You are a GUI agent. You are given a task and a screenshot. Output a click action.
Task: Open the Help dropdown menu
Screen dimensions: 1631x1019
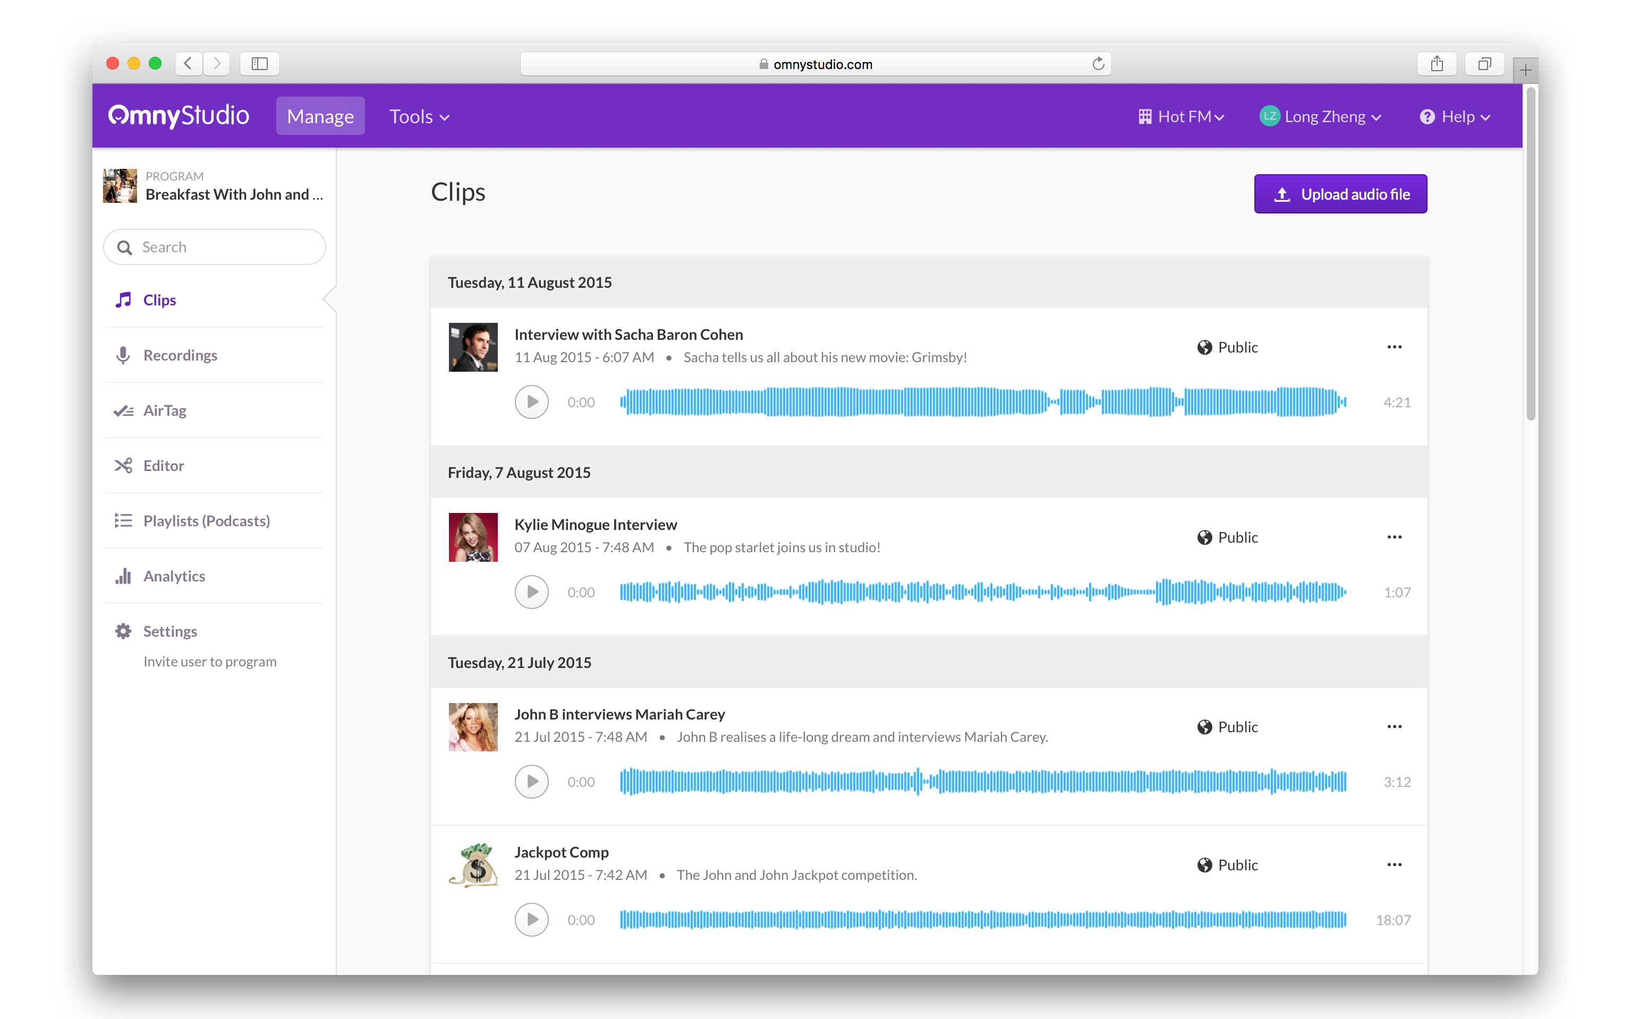click(1455, 117)
